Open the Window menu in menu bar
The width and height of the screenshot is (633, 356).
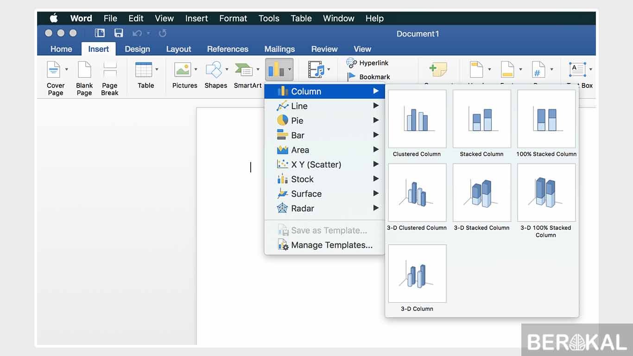coord(339,18)
